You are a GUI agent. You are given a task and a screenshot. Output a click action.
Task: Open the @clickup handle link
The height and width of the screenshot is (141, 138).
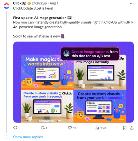(x=39, y=3)
